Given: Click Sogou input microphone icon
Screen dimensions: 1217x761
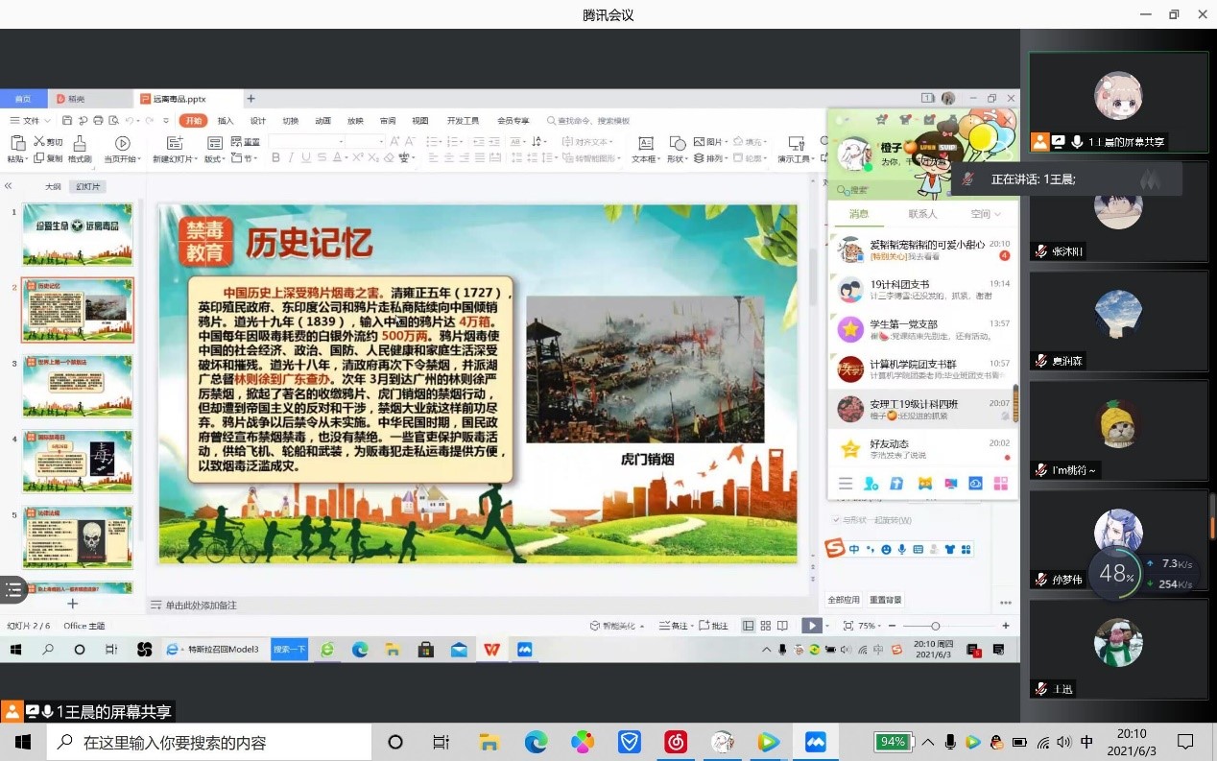Looking at the screenshot, I should pos(902,549).
